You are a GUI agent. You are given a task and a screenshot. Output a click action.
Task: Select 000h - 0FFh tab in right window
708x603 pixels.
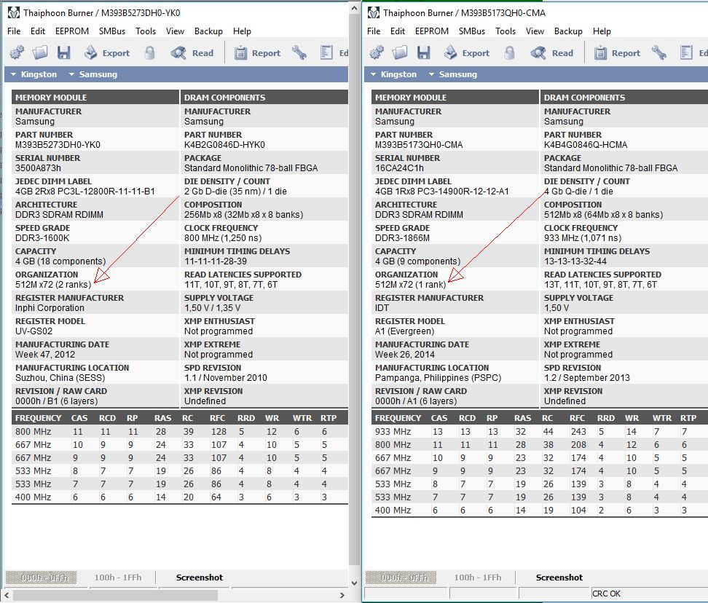tap(401, 578)
